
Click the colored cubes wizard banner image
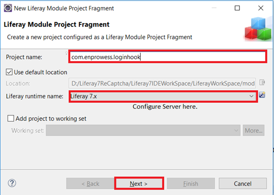tap(258, 29)
